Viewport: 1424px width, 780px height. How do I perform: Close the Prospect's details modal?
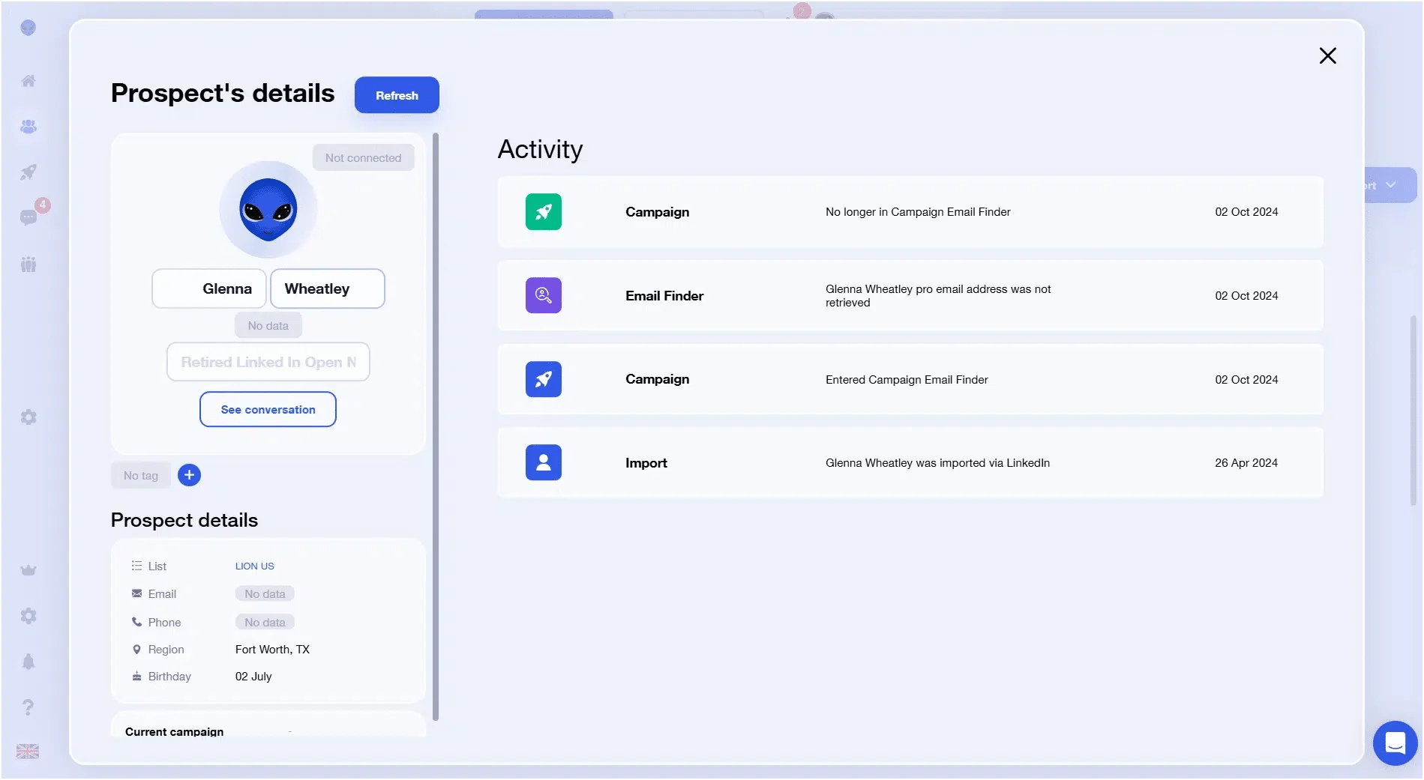point(1327,55)
